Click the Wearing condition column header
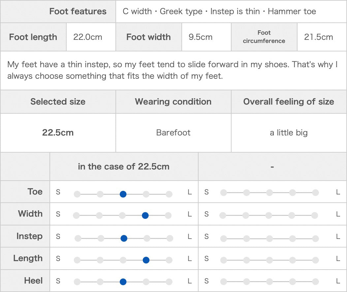The width and height of the screenshot is (347, 292). pyautogui.click(x=173, y=102)
